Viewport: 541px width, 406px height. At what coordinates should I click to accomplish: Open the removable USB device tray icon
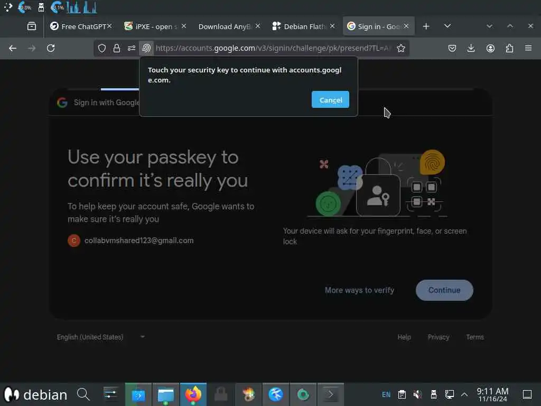click(434, 394)
